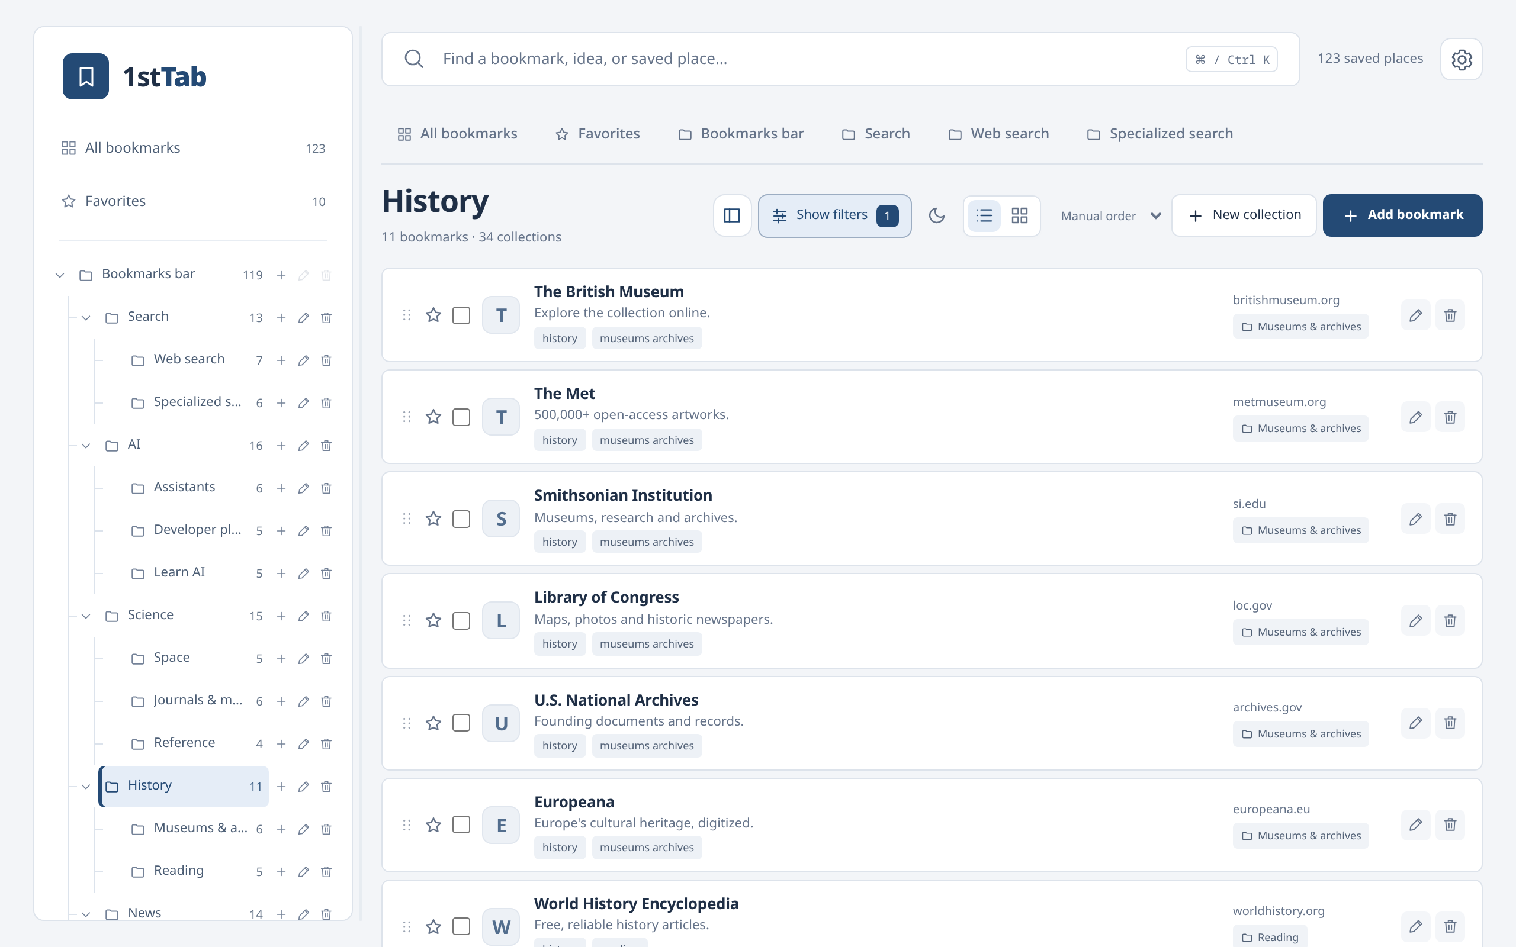Open Journals & m... folder in sidebar

click(x=197, y=701)
